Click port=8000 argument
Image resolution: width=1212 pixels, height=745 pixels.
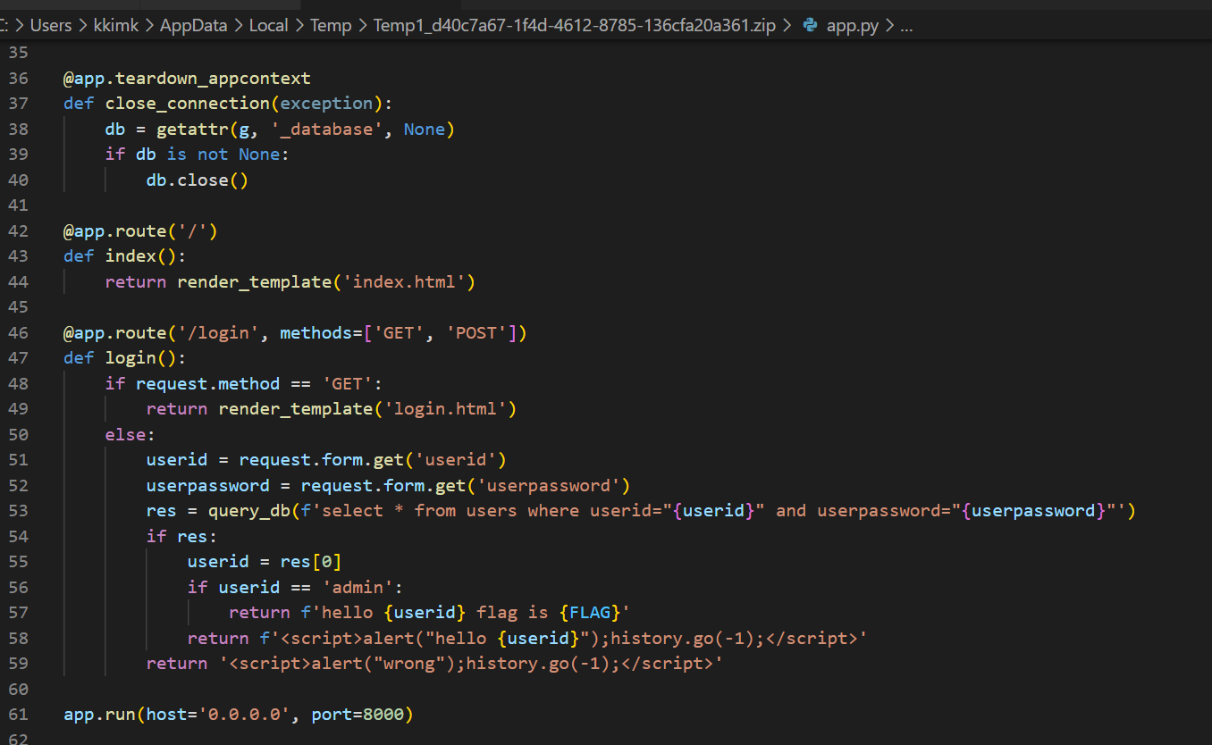(x=358, y=715)
